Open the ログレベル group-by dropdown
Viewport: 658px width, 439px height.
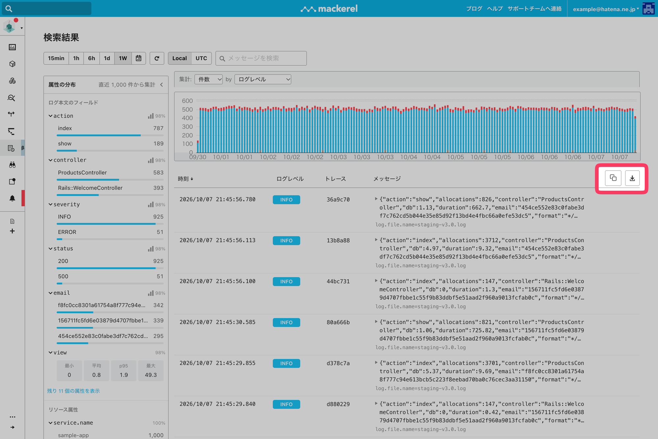tap(263, 79)
